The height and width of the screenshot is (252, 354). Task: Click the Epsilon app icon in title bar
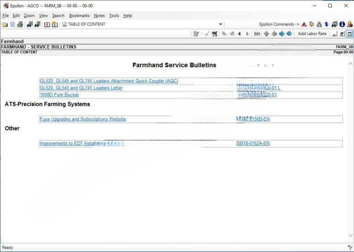click(6, 6)
